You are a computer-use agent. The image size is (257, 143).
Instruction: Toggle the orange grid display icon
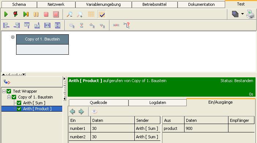pos(91,14)
